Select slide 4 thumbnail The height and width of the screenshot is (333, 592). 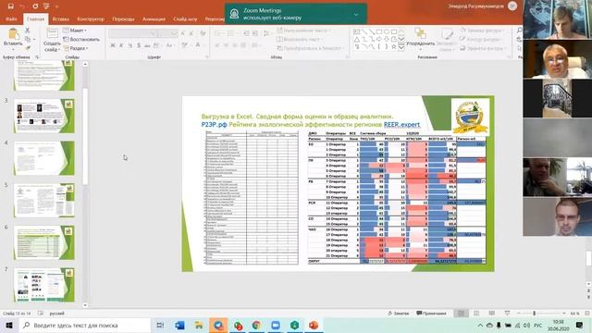pyautogui.click(x=44, y=158)
